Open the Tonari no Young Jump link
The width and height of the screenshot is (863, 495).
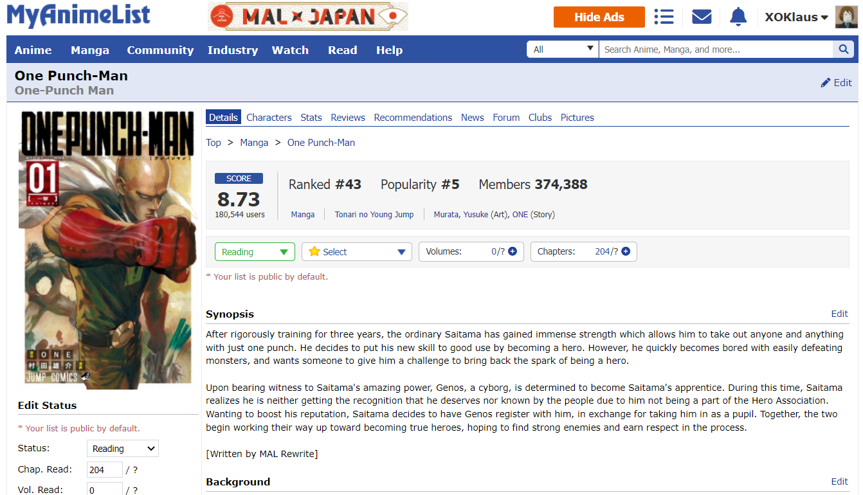pos(374,215)
